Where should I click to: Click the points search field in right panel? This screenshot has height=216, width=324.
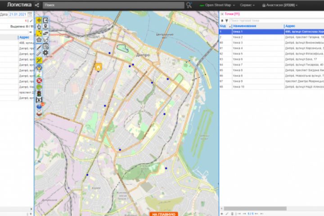pyautogui.click(x=277, y=21)
